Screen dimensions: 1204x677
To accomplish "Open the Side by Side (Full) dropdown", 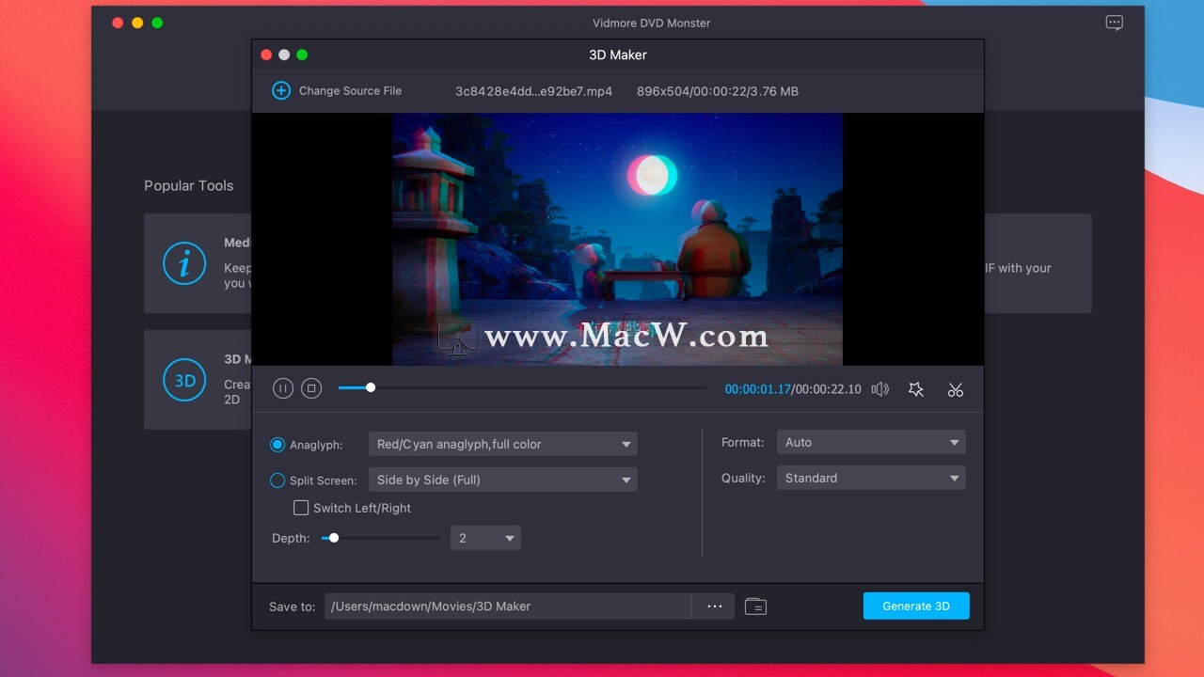I will pos(503,480).
